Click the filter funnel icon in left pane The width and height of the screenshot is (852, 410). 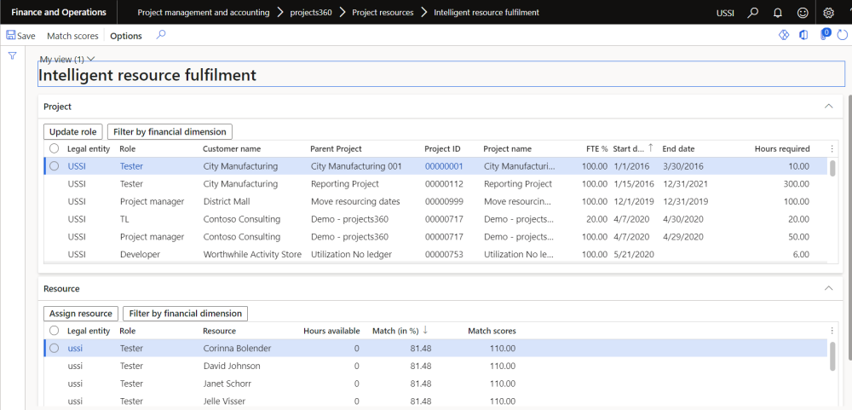[x=13, y=56]
